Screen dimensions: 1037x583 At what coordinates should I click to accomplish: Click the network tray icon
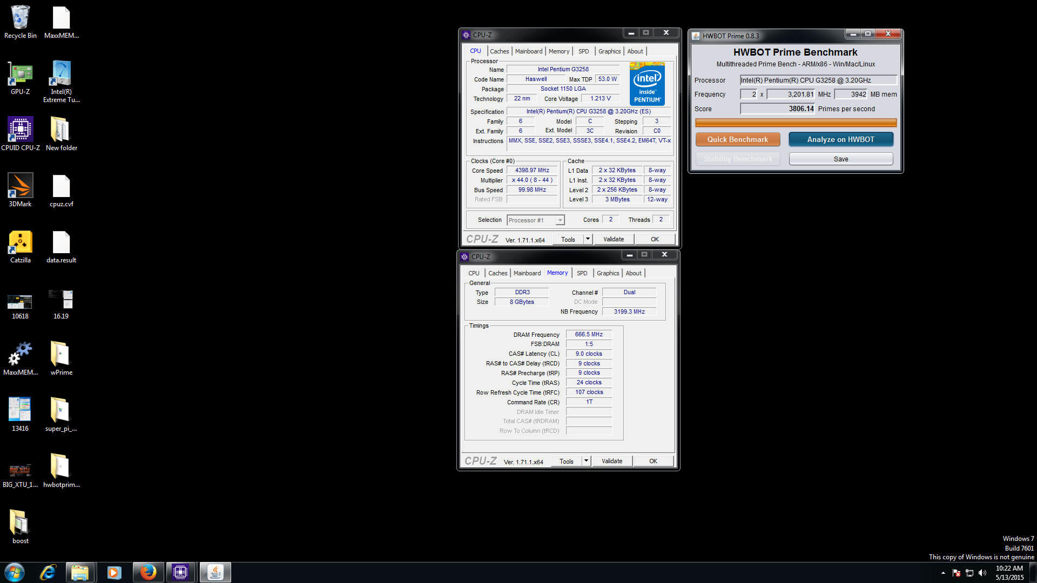(969, 573)
